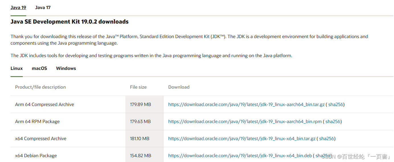Download the linux-aarch64_bin.tar.gz link
394x162 pixels.
246,105
